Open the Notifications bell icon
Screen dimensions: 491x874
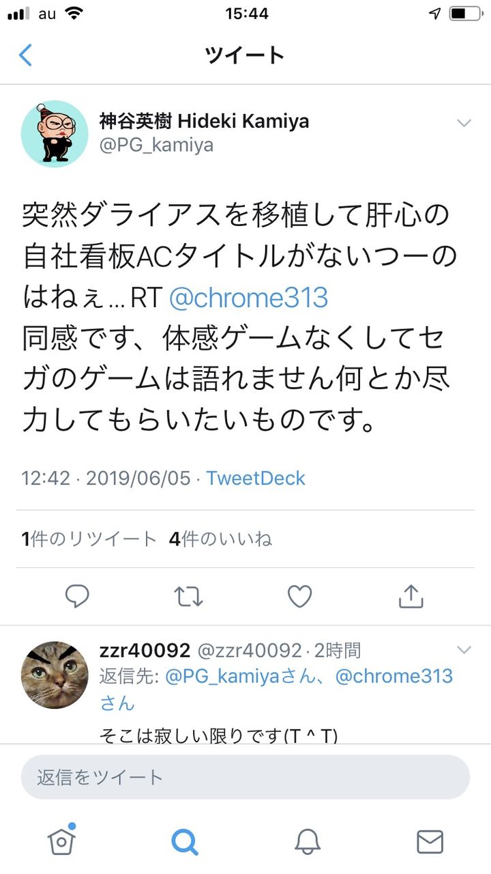click(x=308, y=841)
